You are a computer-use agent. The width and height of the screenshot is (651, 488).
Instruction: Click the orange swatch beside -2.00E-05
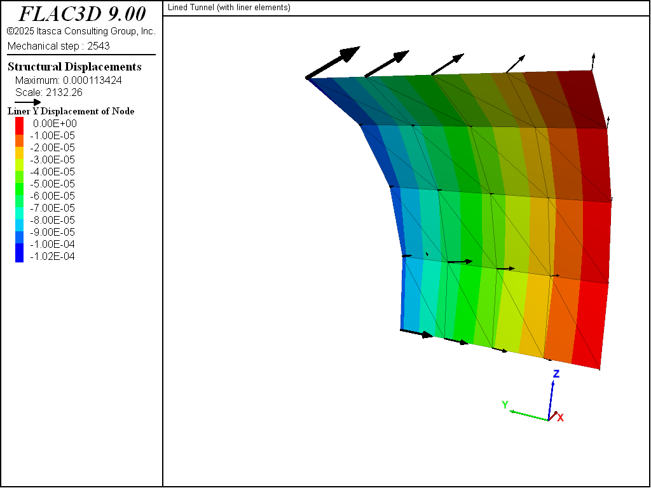[20, 140]
